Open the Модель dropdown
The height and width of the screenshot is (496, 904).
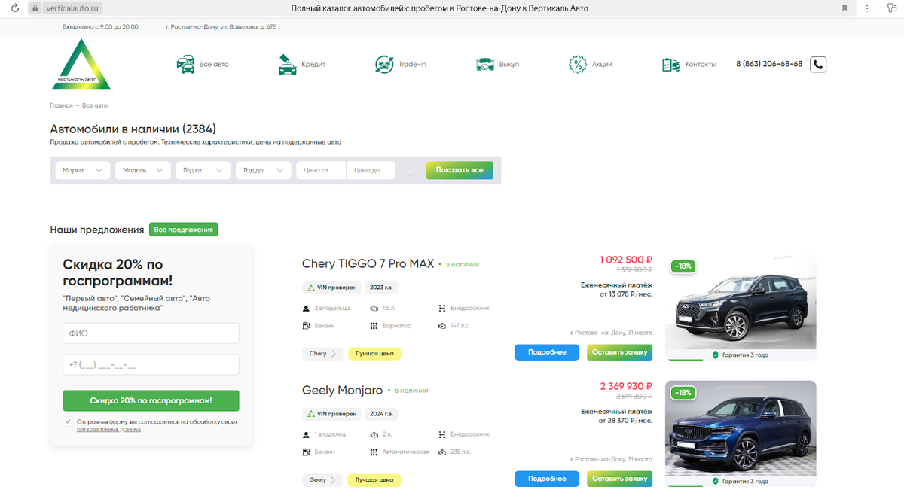pyautogui.click(x=142, y=171)
